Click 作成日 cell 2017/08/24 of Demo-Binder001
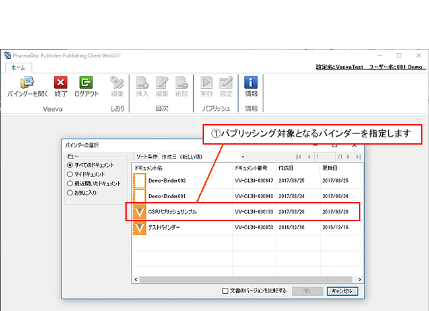 click(x=292, y=196)
